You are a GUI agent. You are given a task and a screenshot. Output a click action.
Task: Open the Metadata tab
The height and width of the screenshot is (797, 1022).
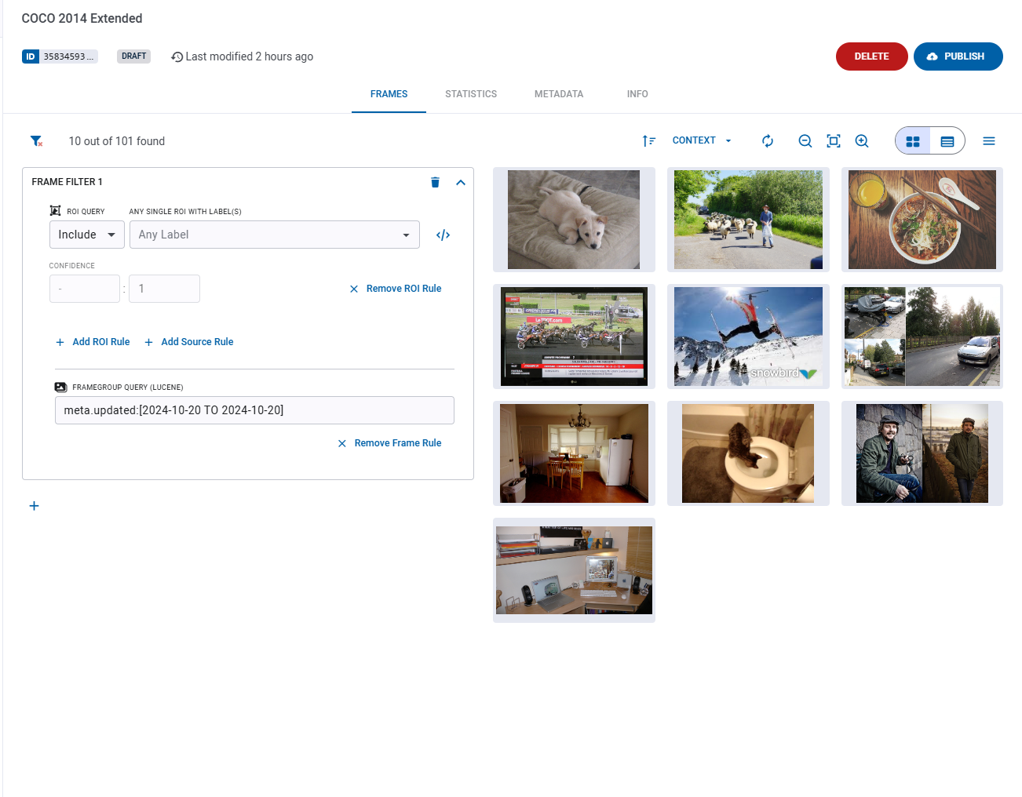[559, 94]
